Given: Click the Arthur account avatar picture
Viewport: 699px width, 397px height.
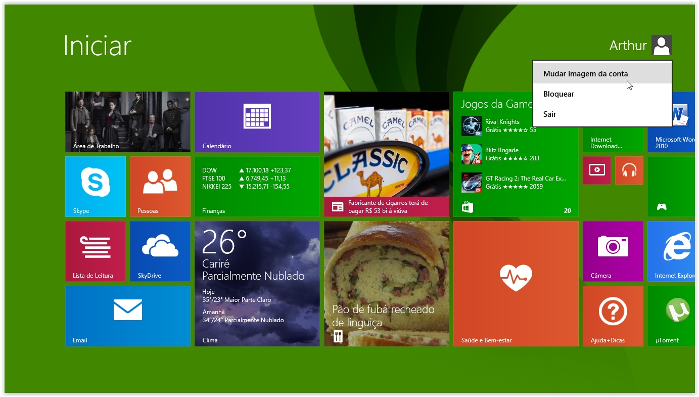Looking at the screenshot, I should pos(662,45).
